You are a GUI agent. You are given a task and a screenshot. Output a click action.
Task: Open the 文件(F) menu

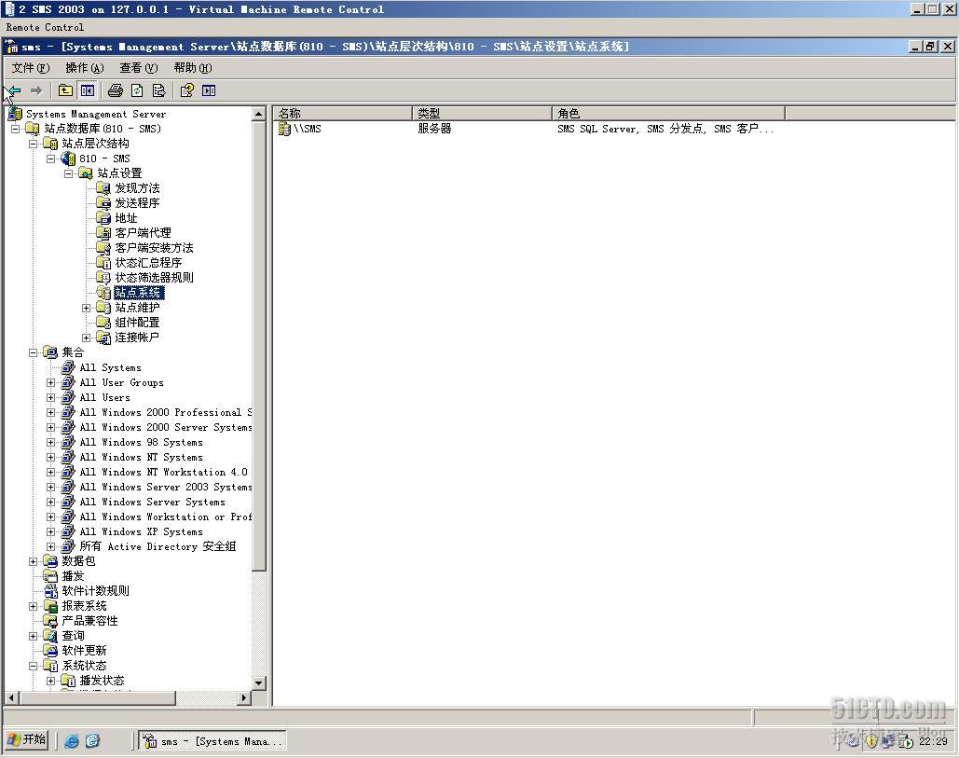(31, 68)
